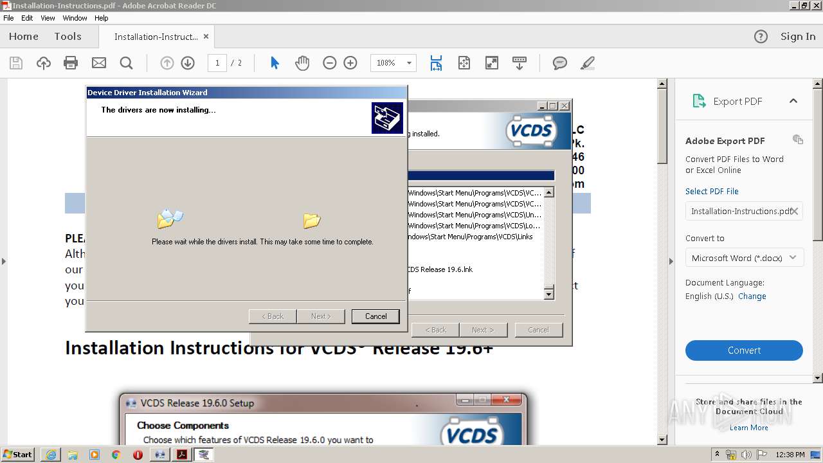Click the taskbar clock 12:38 PM
Screen dimensions: 823x463
[x=790, y=455]
